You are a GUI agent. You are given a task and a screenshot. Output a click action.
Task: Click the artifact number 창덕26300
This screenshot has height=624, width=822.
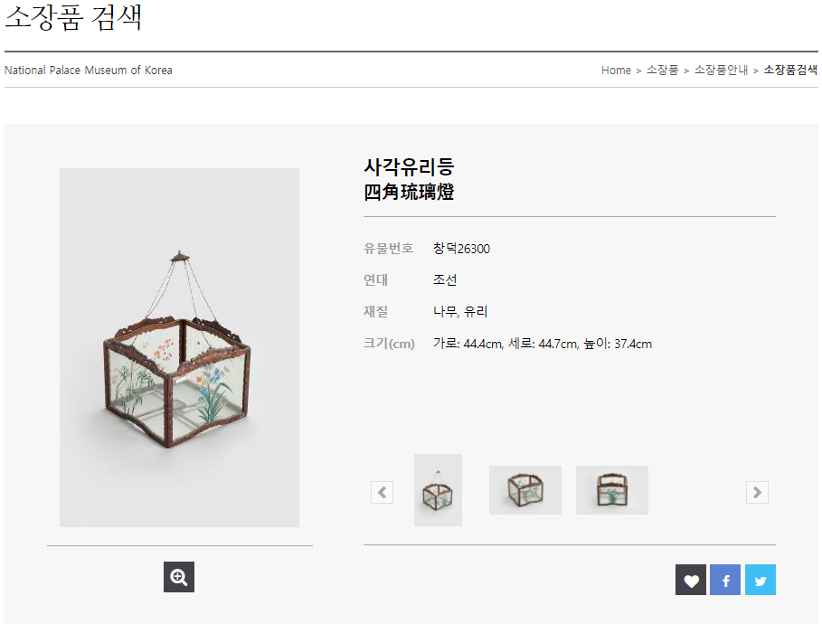pos(461,249)
